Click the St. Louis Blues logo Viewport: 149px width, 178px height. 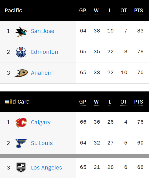pyautogui.click(x=21, y=143)
